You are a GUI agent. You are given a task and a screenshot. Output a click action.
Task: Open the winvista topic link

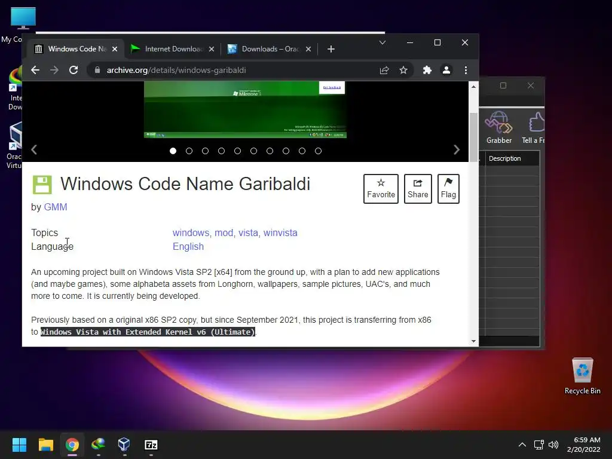[280, 233]
